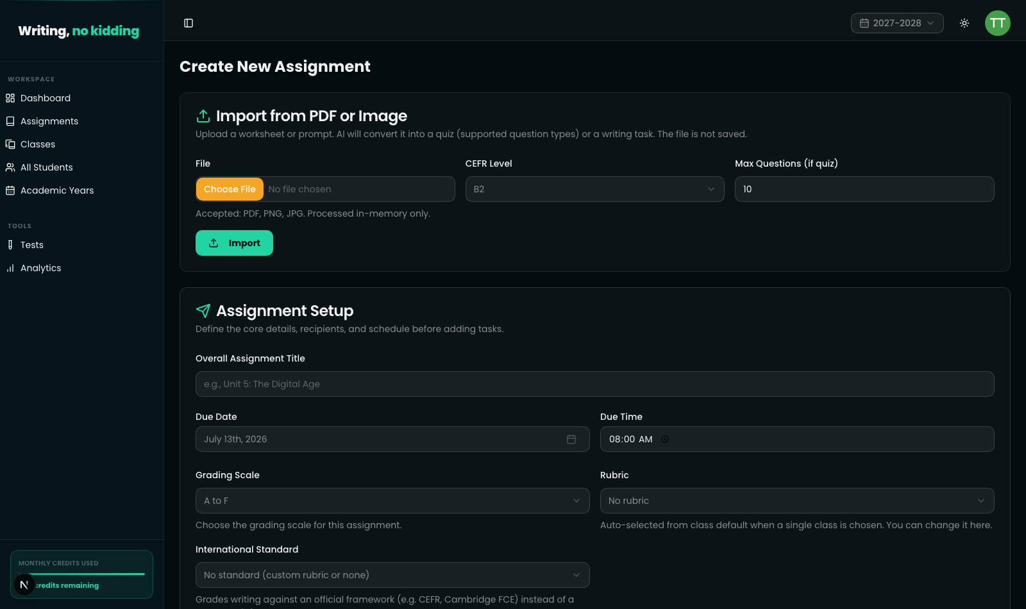1026x609 pixels.
Task: Open Classes in the sidebar
Action: click(38, 144)
